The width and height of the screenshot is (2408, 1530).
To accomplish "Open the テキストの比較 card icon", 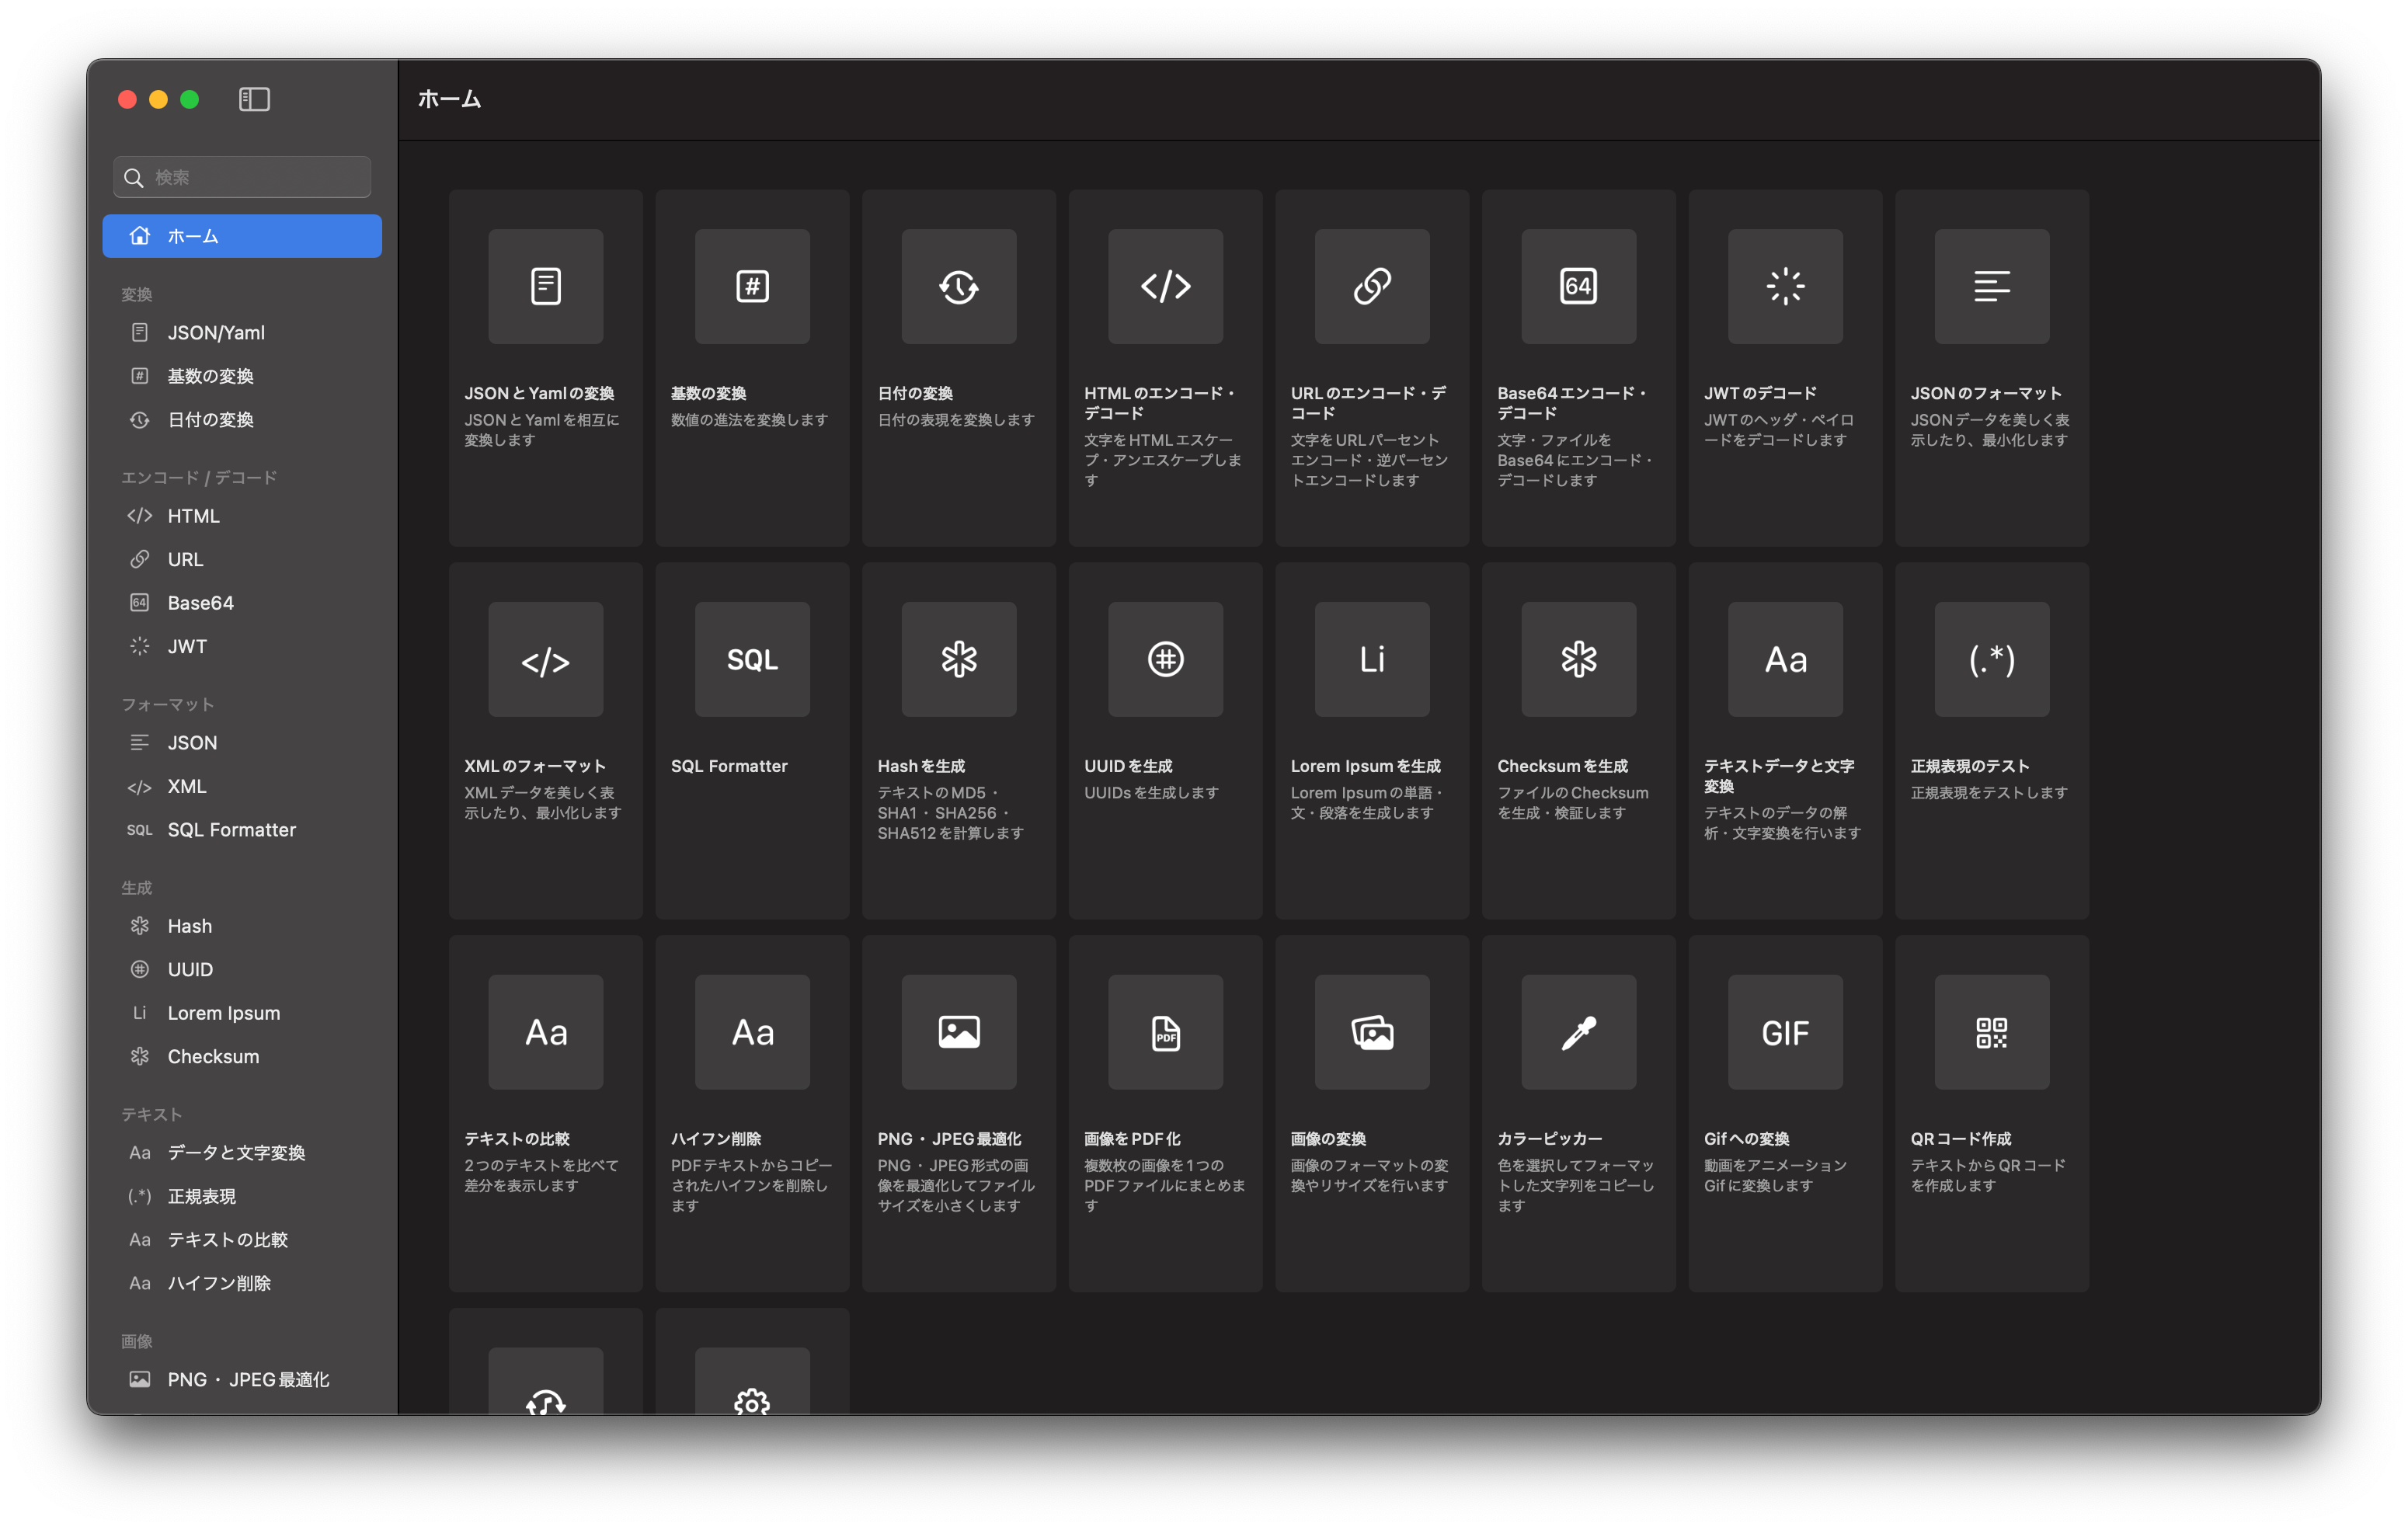I will tap(546, 1033).
